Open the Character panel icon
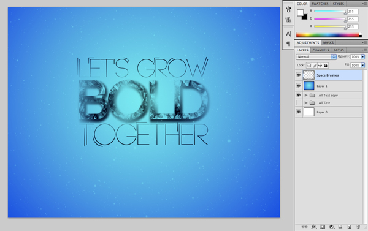Image resolution: width=368 pixels, height=231 pixels. [x=288, y=34]
